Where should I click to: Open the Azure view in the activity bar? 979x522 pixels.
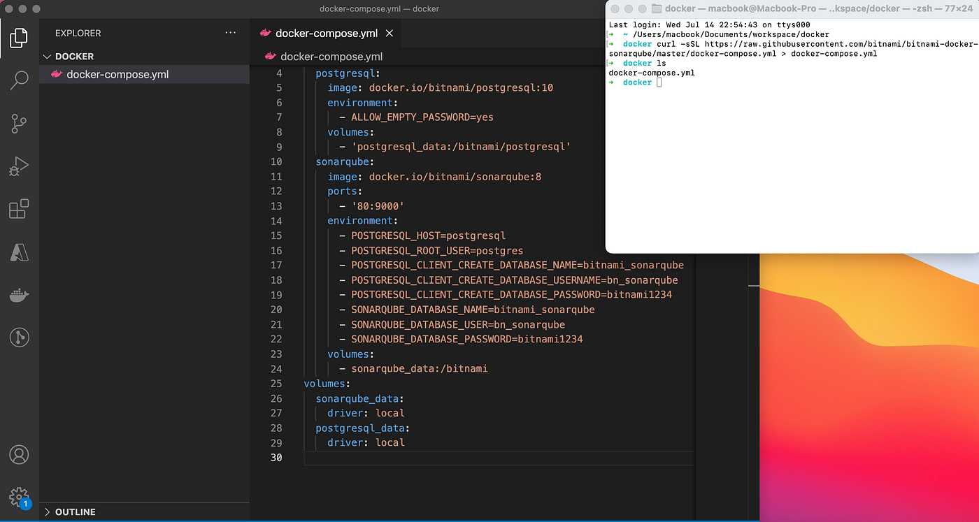tap(19, 252)
